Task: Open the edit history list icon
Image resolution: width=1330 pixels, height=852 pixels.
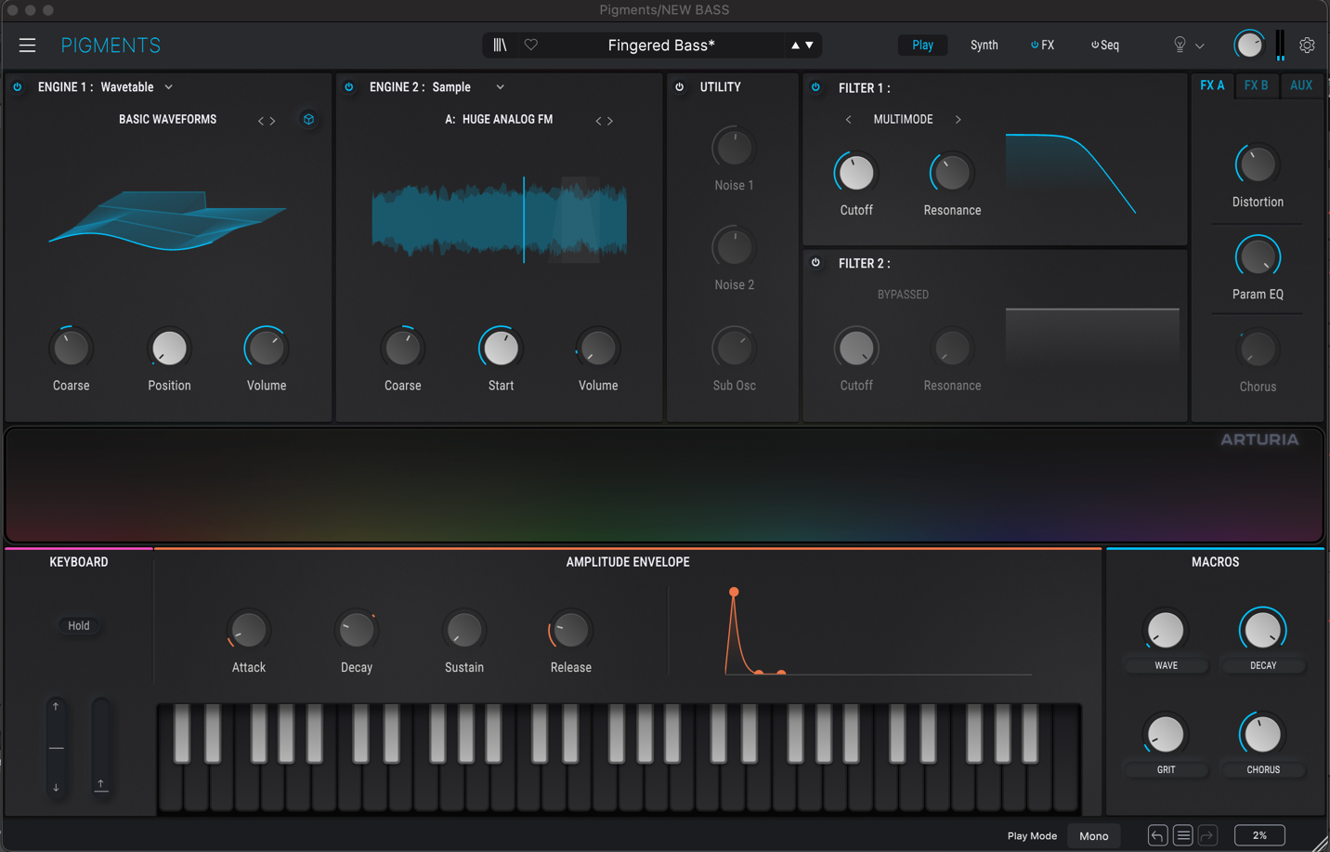Action: point(1183,835)
